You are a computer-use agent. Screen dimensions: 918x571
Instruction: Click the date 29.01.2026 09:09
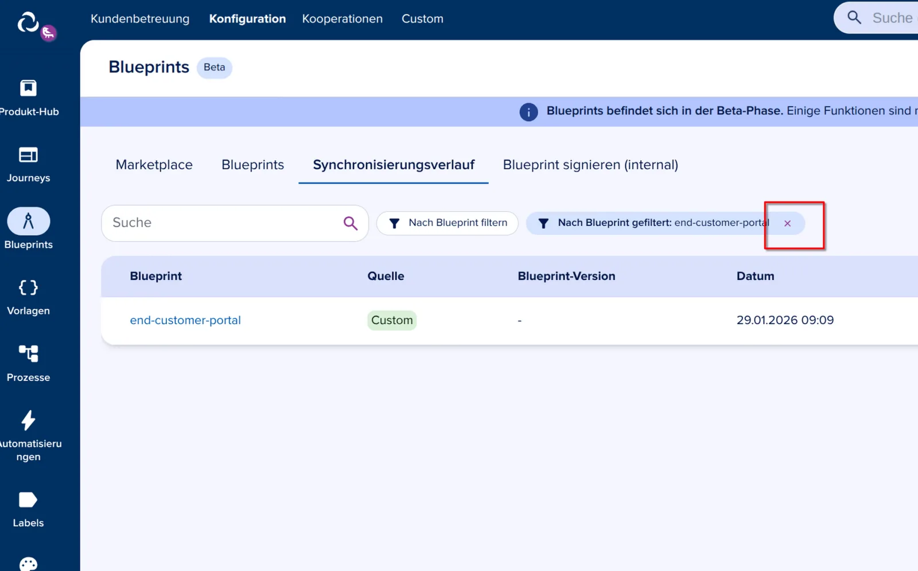[785, 320]
